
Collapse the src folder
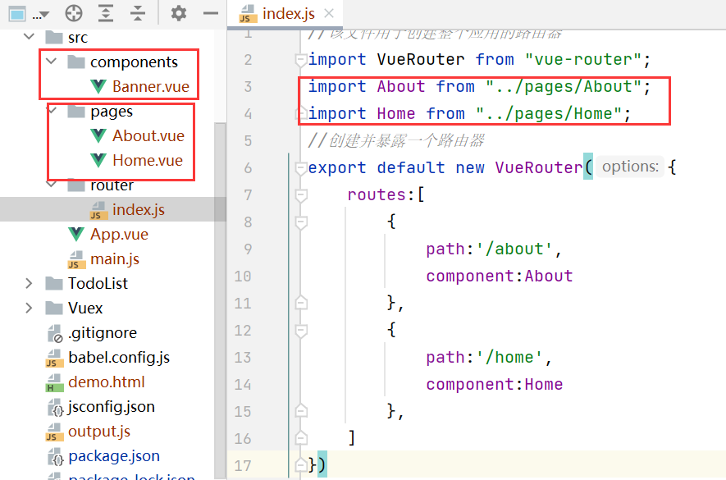pyautogui.click(x=30, y=37)
